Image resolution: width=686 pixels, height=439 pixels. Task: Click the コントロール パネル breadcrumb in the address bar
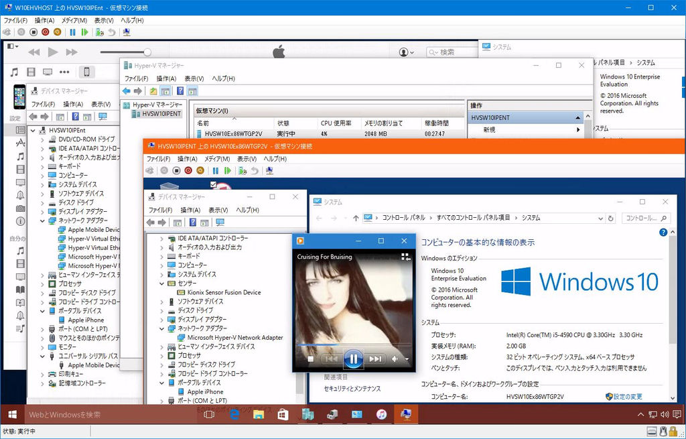pos(404,218)
